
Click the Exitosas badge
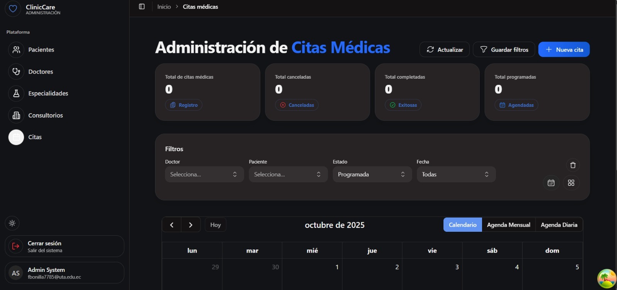(x=403, y=105)
